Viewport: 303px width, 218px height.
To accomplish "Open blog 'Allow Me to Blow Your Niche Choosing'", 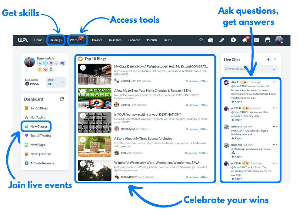I will [x=153, y=91].
